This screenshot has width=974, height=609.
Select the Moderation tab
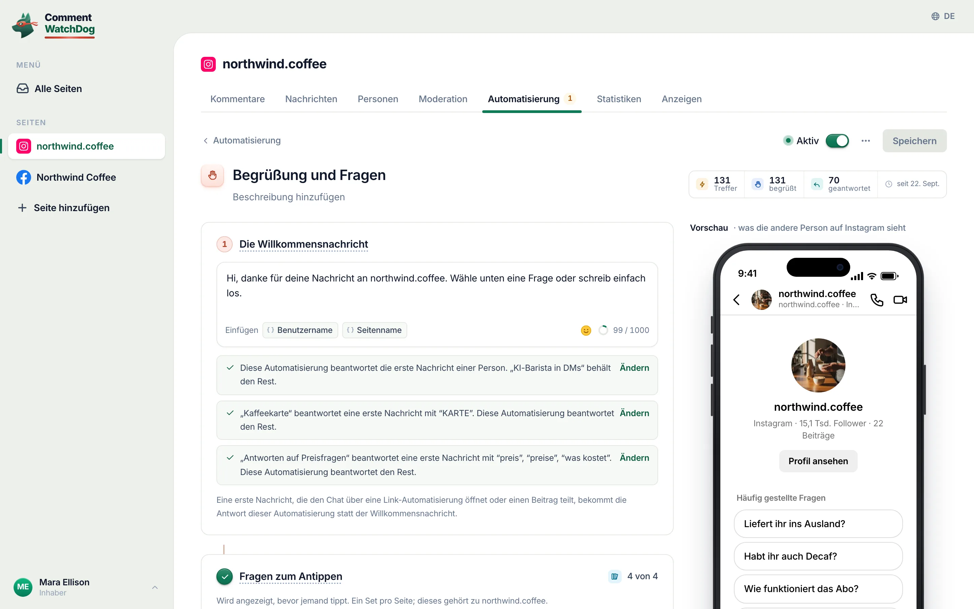[443, 99]
